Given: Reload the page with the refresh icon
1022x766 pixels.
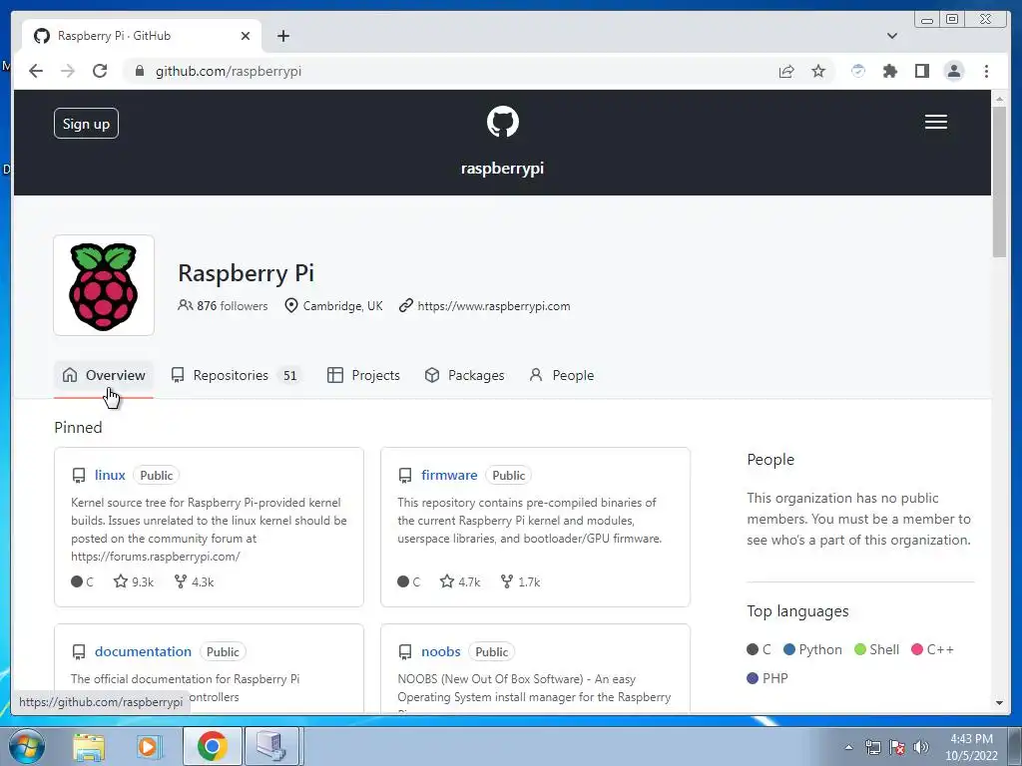Looking at the screenshot, I should point(100,71).
